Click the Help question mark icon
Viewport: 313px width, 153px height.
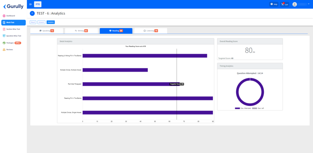click(x=271, y=4)
